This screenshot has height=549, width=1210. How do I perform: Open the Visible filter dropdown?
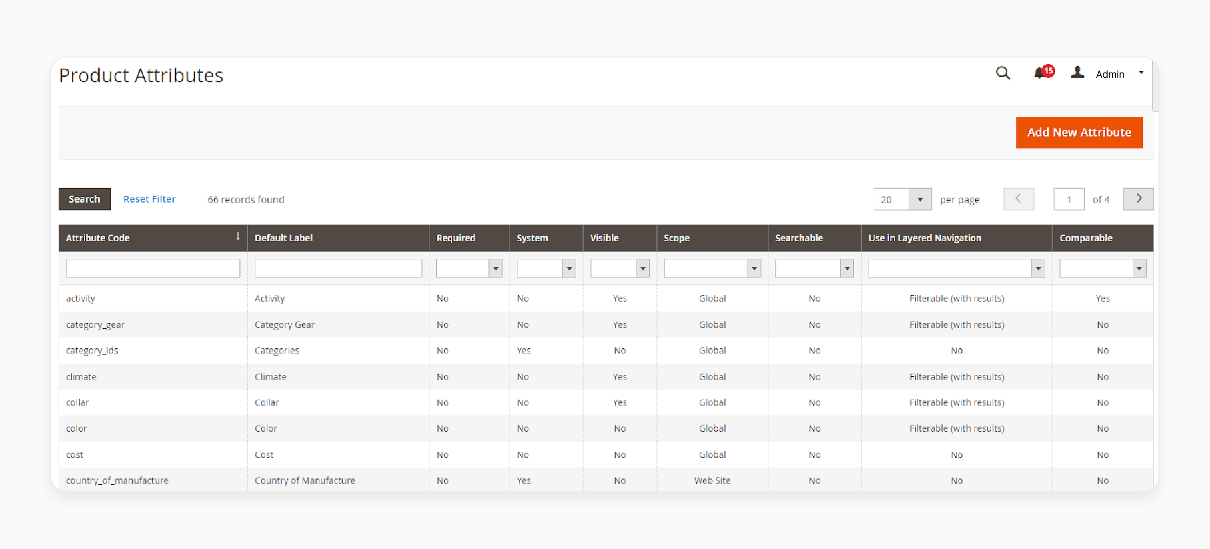620,268
